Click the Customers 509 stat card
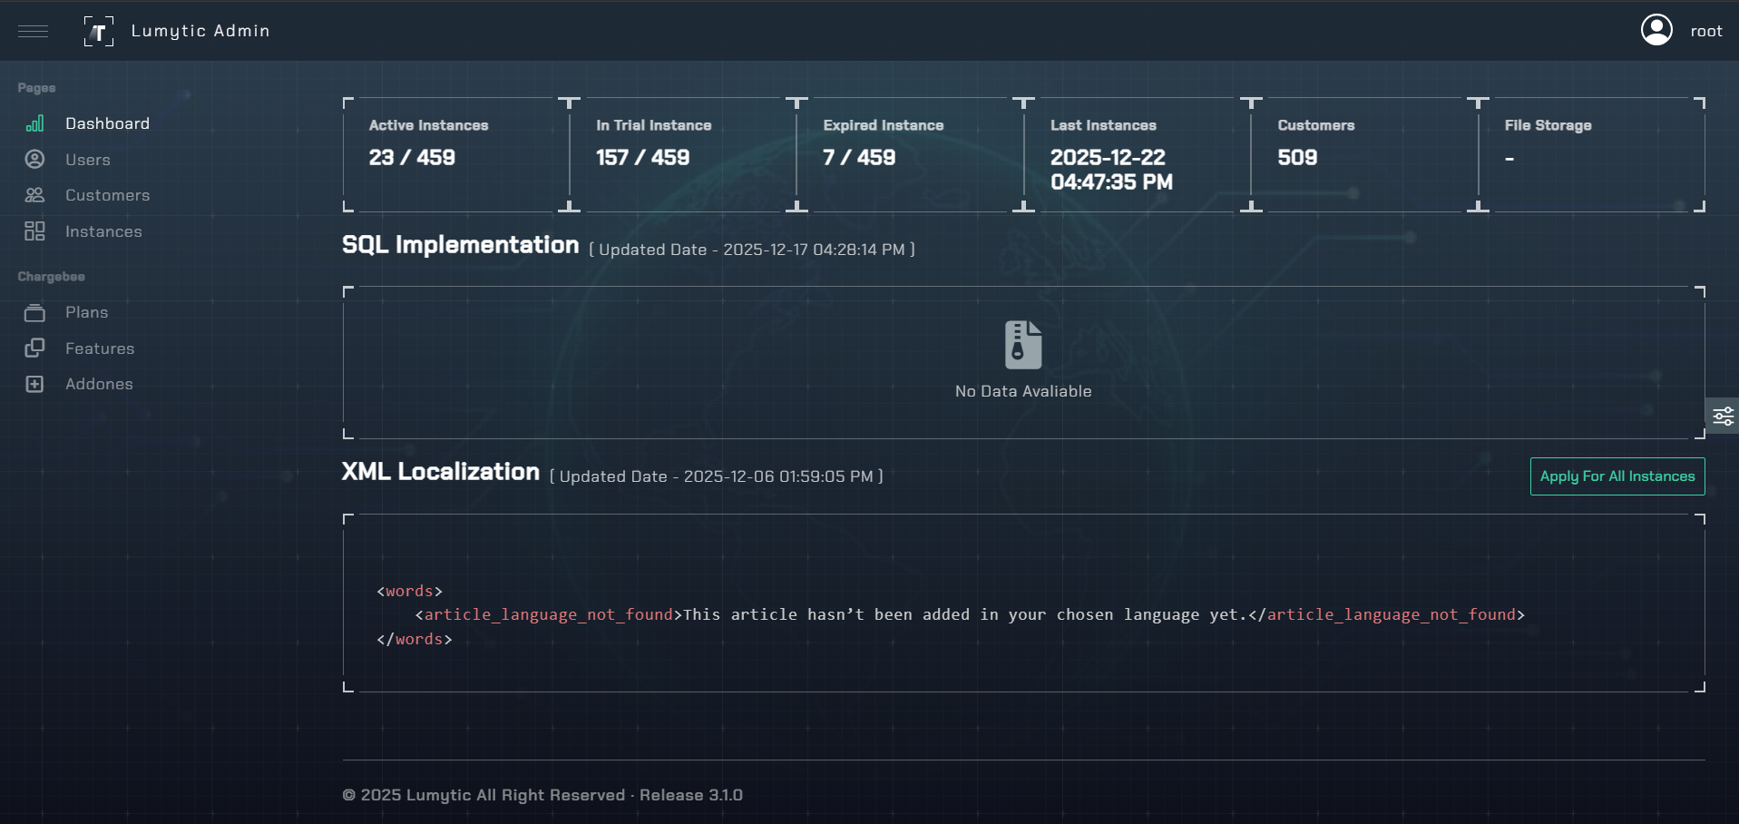Viewport: 1739px width, 824px height. [1361, 154]
